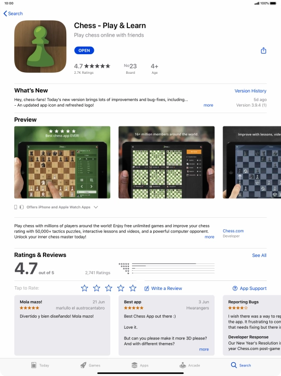This screenshot has height=376, width=281.
Task: Open the Apps tab icon
Action: pos(134,365)
